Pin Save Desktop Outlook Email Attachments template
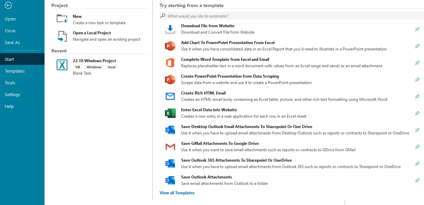424x205 pixels. tap(417, 130)
